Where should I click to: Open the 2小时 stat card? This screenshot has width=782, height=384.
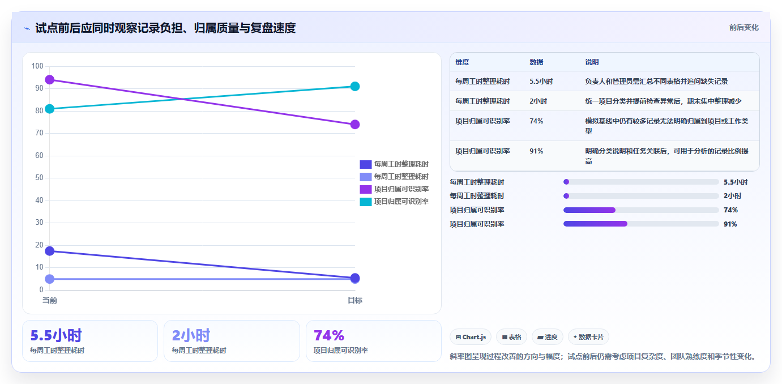(232, 341)
